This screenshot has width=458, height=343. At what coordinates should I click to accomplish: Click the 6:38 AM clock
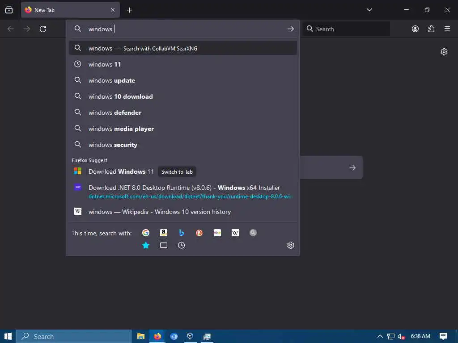click(420, 336)
